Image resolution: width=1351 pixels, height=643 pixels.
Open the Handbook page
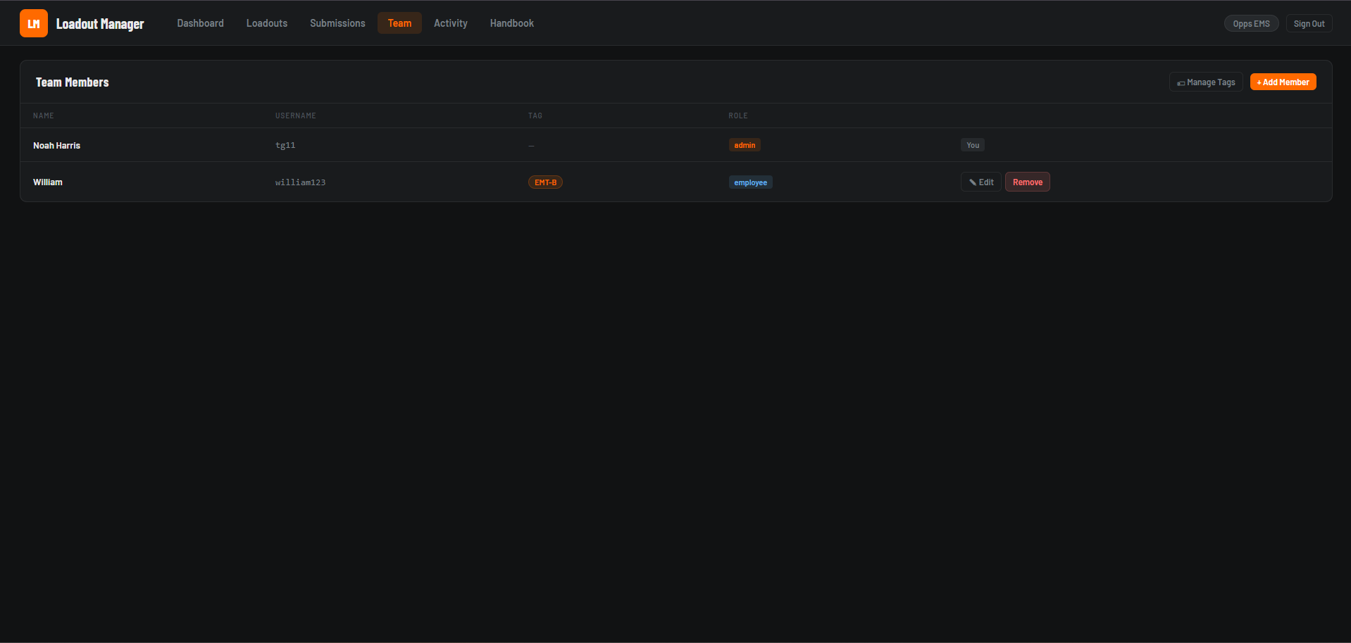511,23
